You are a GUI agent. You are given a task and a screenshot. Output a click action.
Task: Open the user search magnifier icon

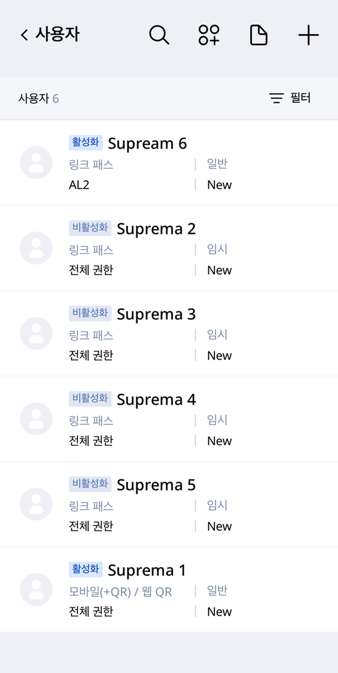tap(159, 34)
